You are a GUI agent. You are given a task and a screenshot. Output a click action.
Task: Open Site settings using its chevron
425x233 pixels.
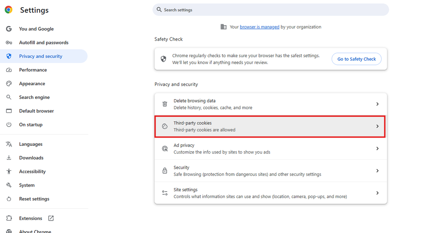pos(377,193)
